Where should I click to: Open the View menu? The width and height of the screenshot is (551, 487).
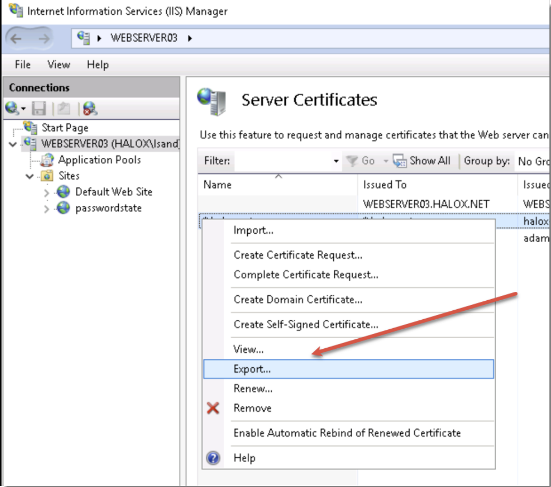59,65
